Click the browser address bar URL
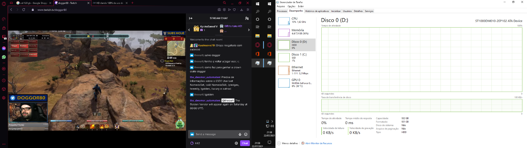Image resolution: width=527 pixels, height=148 pixels. point(52,10)
